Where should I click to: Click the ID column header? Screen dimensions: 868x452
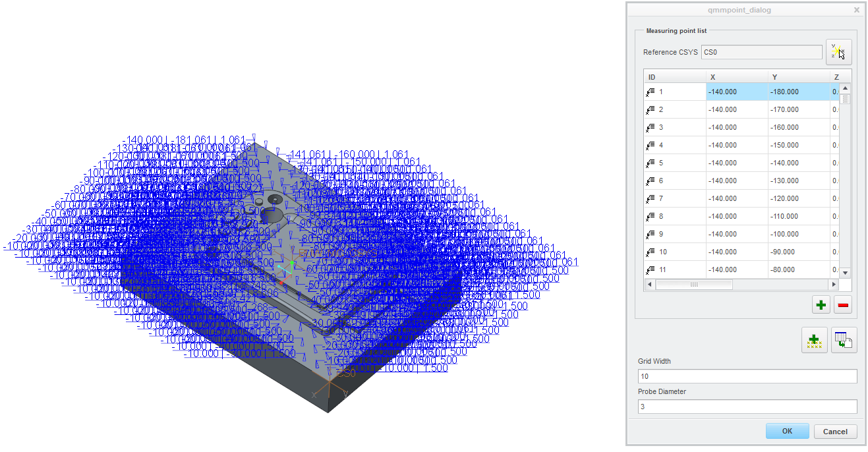[x=674, y=77]
